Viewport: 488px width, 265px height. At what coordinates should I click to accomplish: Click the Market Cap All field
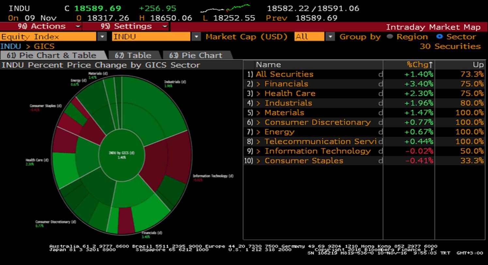309,37
